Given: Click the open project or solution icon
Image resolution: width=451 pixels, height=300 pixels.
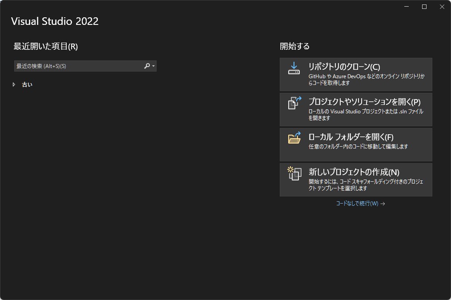Looking at the screenshot, I should coord(294,103).
